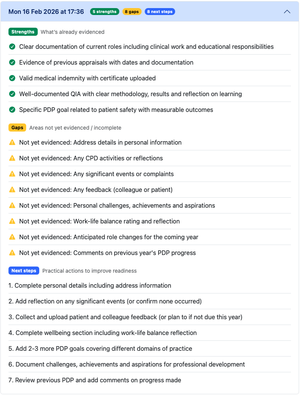Click the report date 'Mon 16 Feb 2026' header
This screenshot has height=395, width=301.
pos(46,12)
